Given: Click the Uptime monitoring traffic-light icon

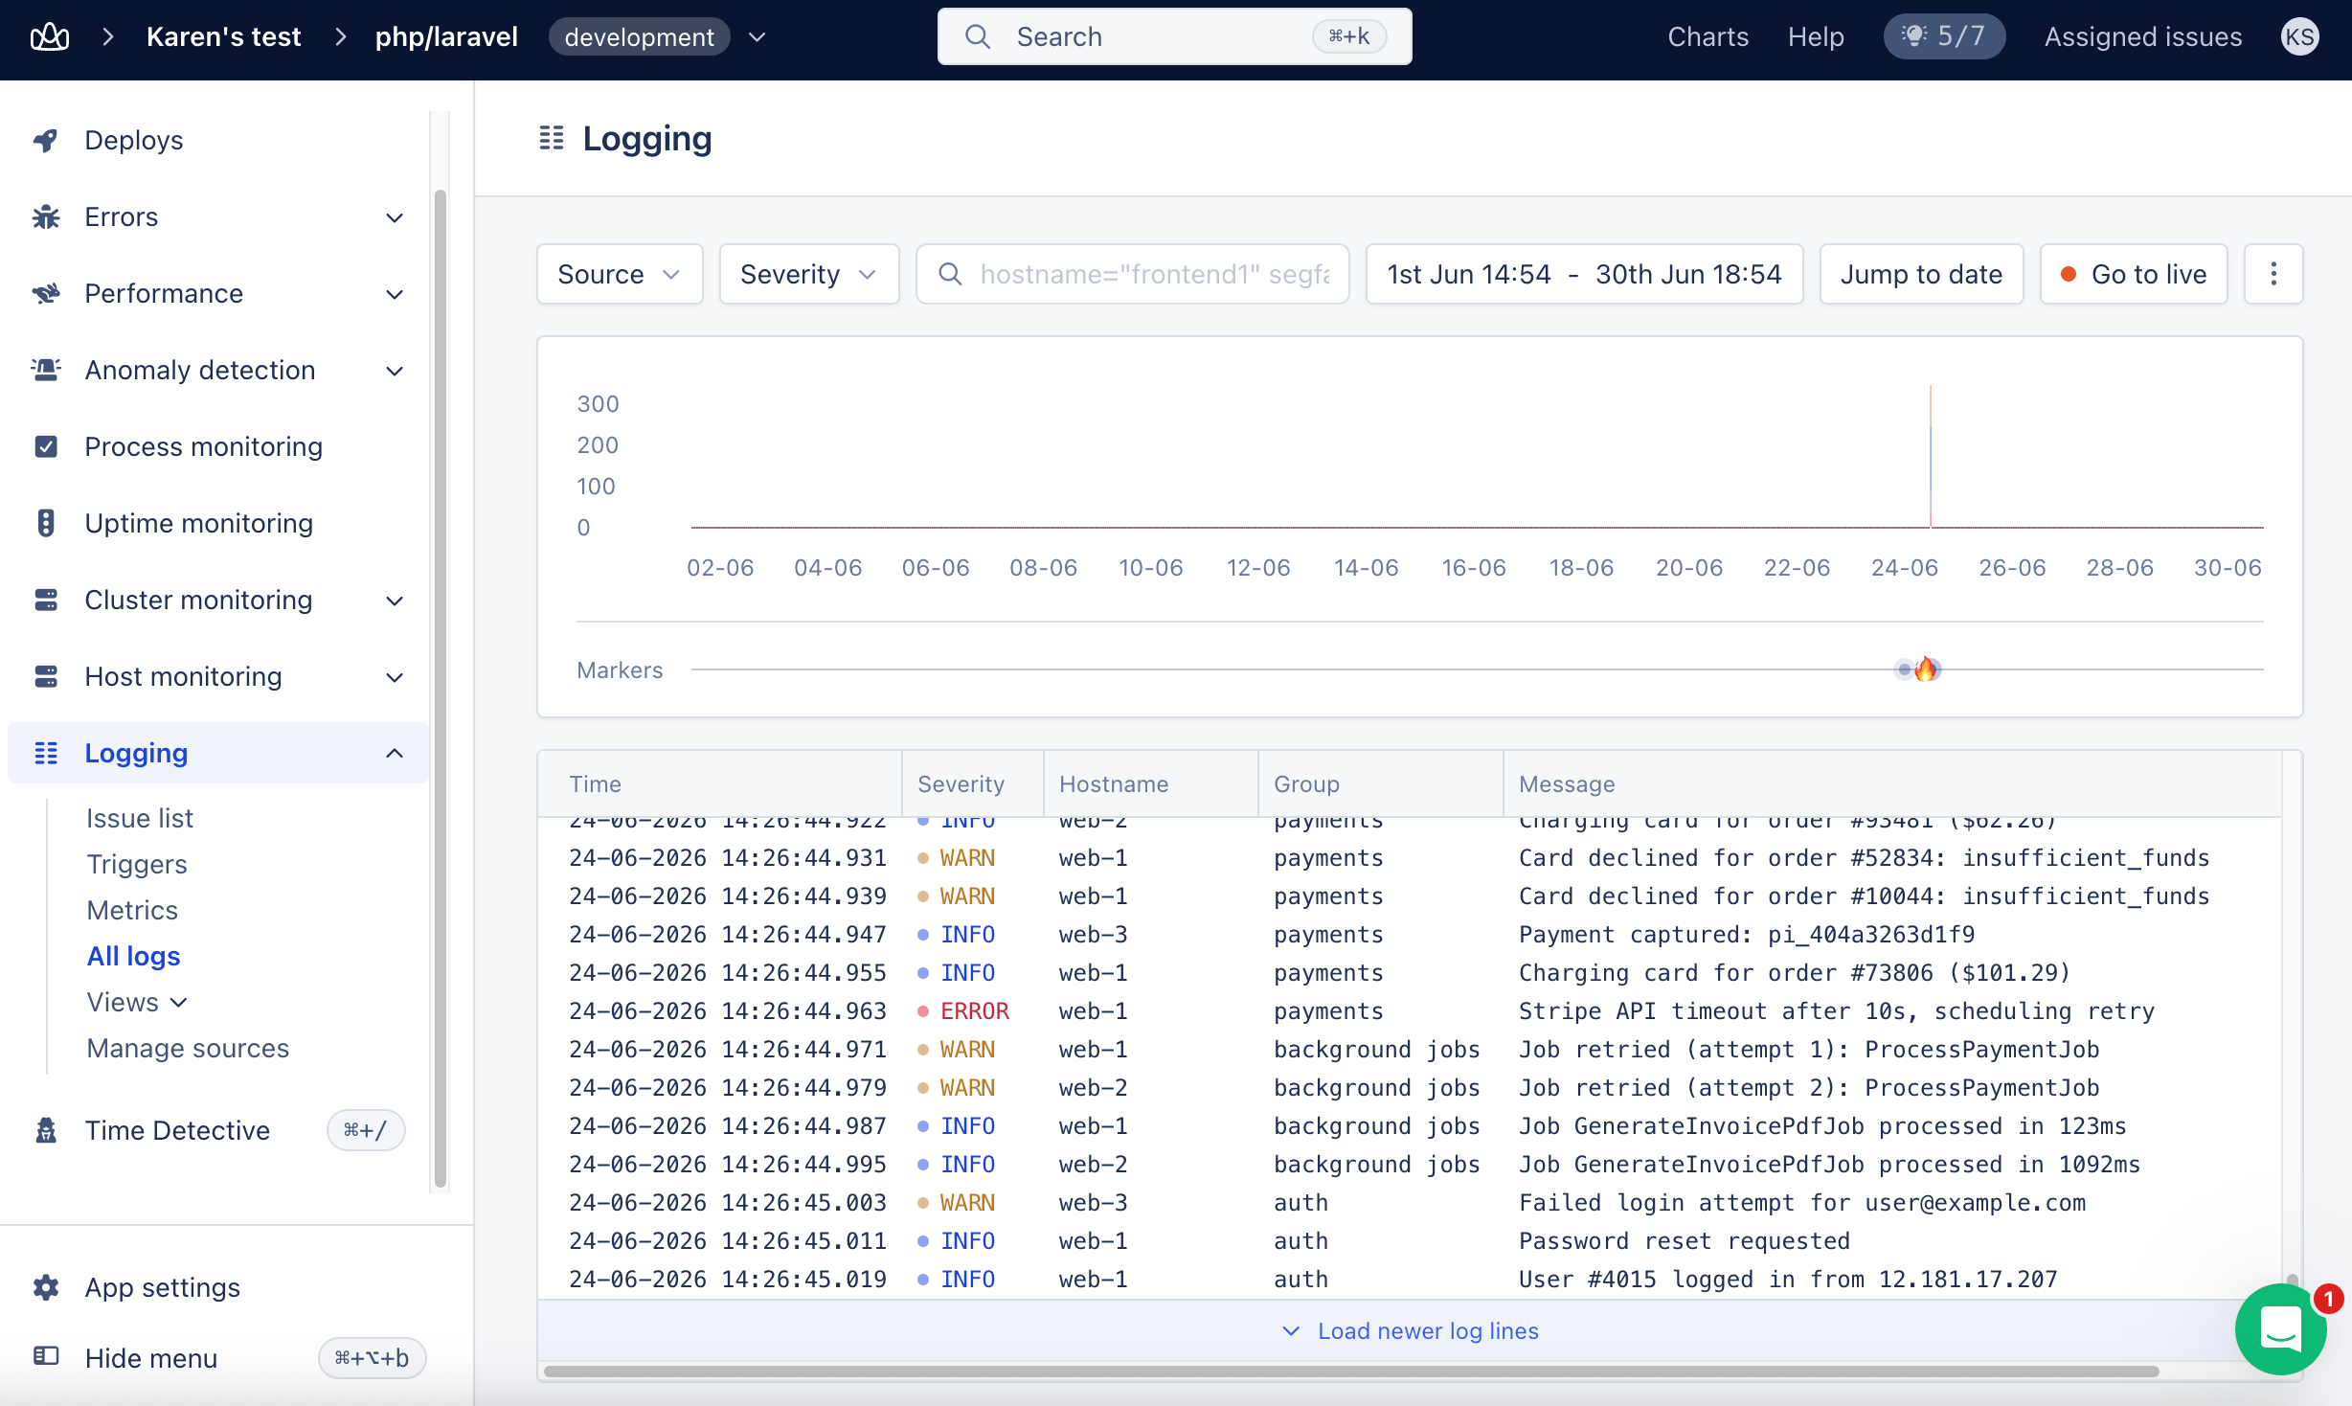Looking at the screenshot, I should (x=45, y=524).
